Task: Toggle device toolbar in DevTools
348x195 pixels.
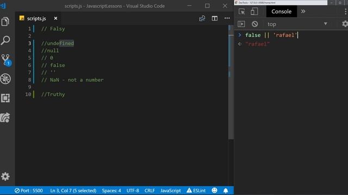Action: point(254,11)
